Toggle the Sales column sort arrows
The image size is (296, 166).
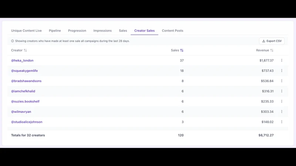(182, 50)
